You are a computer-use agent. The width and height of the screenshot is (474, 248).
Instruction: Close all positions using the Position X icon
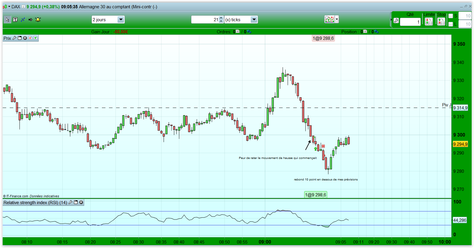click(x=365, y=32)
